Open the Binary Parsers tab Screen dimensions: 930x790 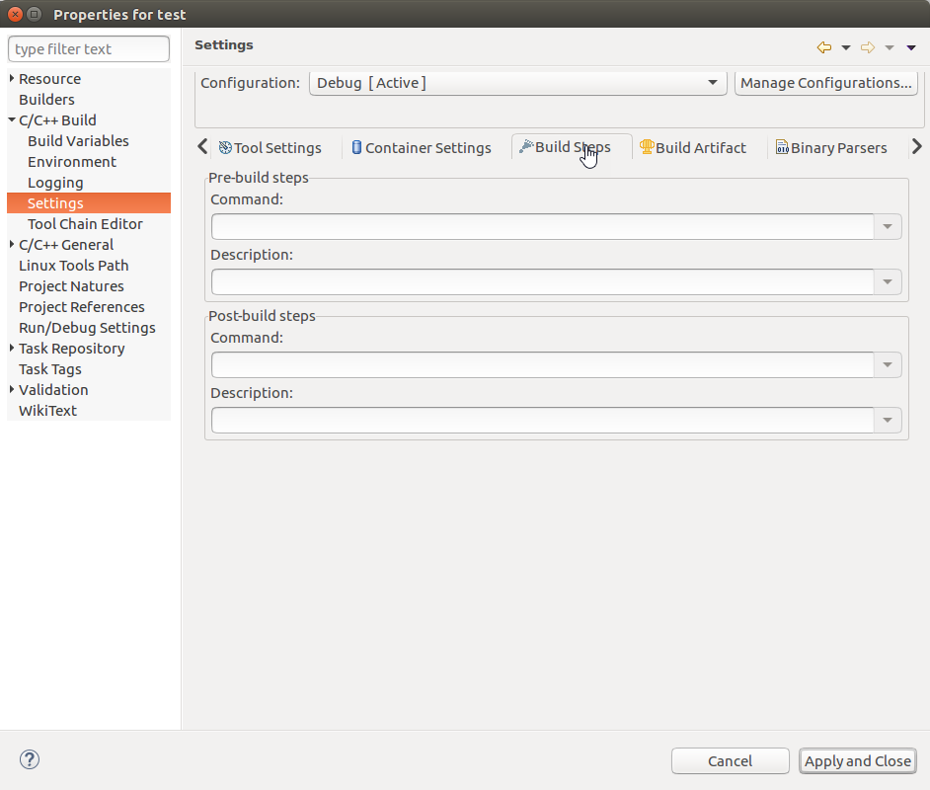831,148
